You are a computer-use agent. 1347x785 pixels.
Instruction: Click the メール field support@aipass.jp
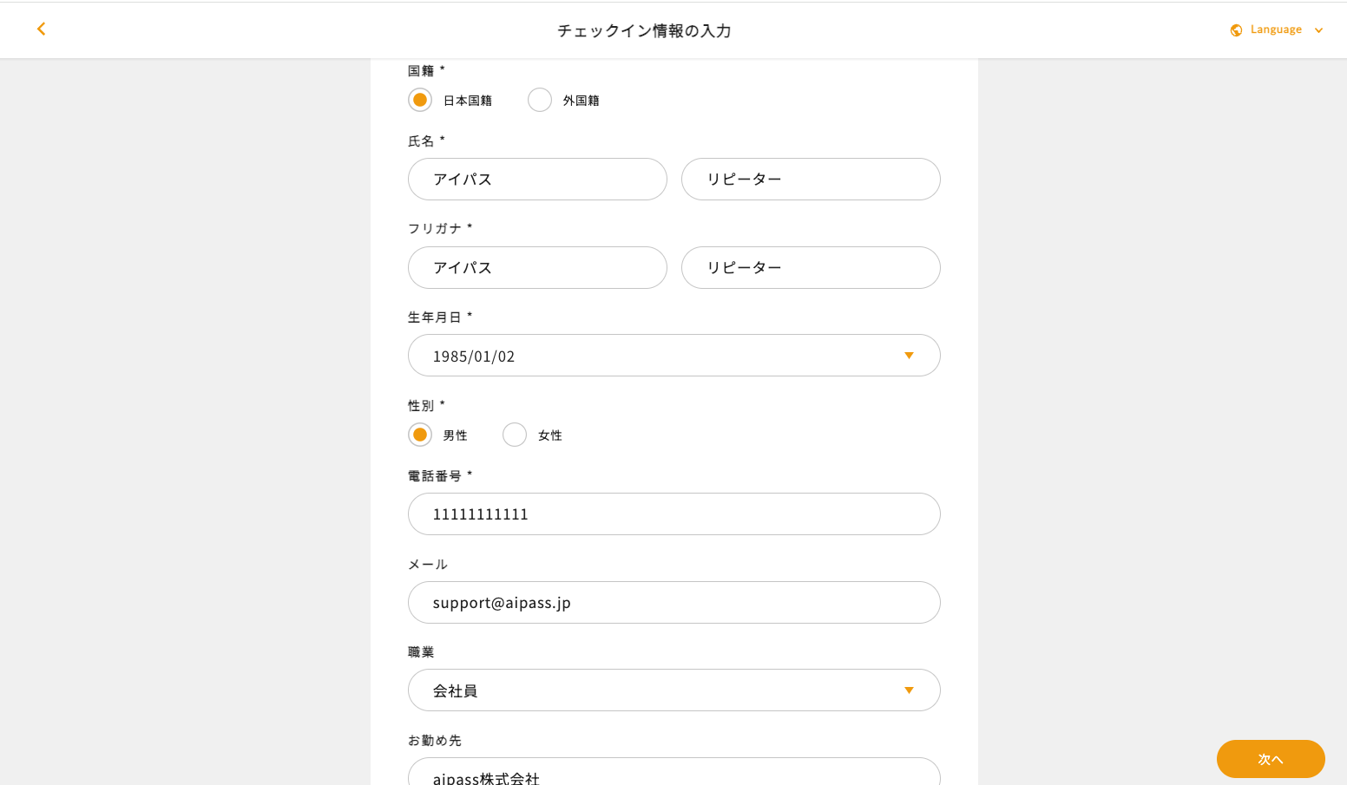(x=674, y=603)
